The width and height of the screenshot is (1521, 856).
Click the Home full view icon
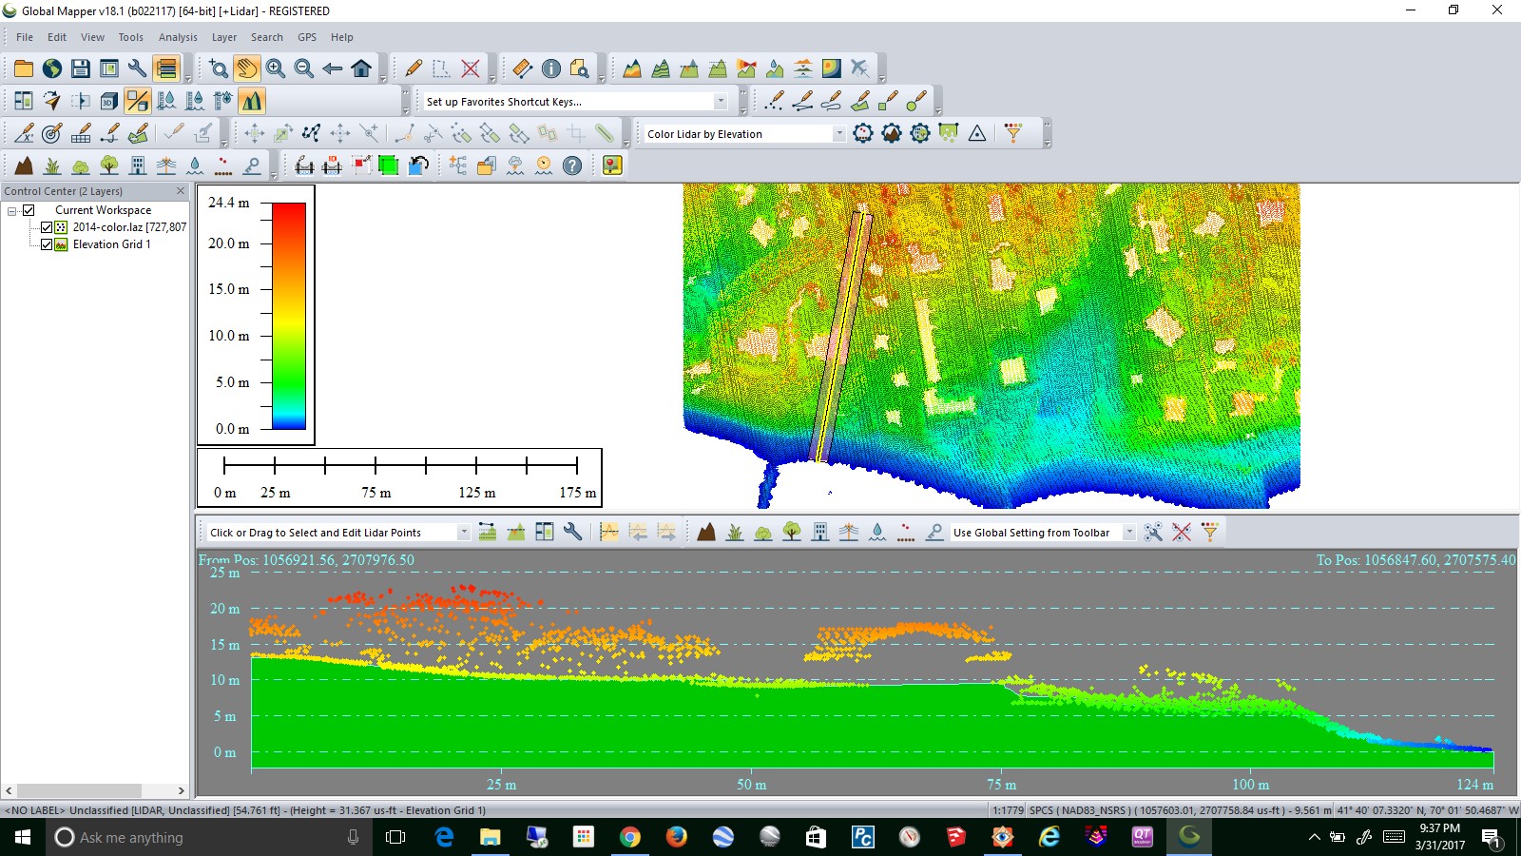tap(361, 68)
